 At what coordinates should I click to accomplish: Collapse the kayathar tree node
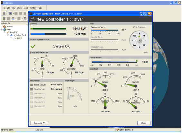coord(5,32)
